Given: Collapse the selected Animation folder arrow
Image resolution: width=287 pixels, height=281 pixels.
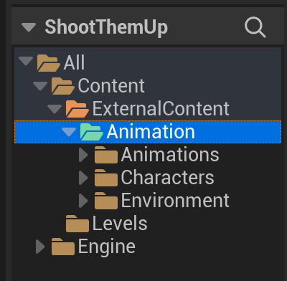Looking at the screenshot, I should click(69, 132).
